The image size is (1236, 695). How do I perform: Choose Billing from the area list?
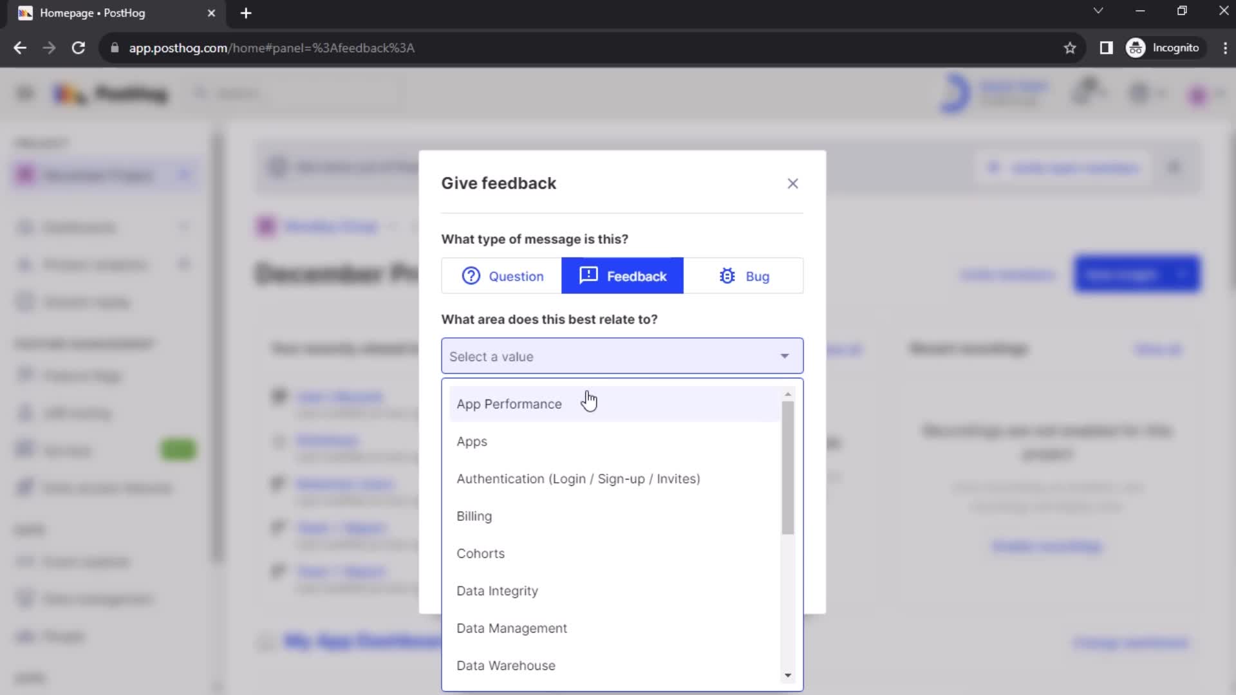coord(614,516)
